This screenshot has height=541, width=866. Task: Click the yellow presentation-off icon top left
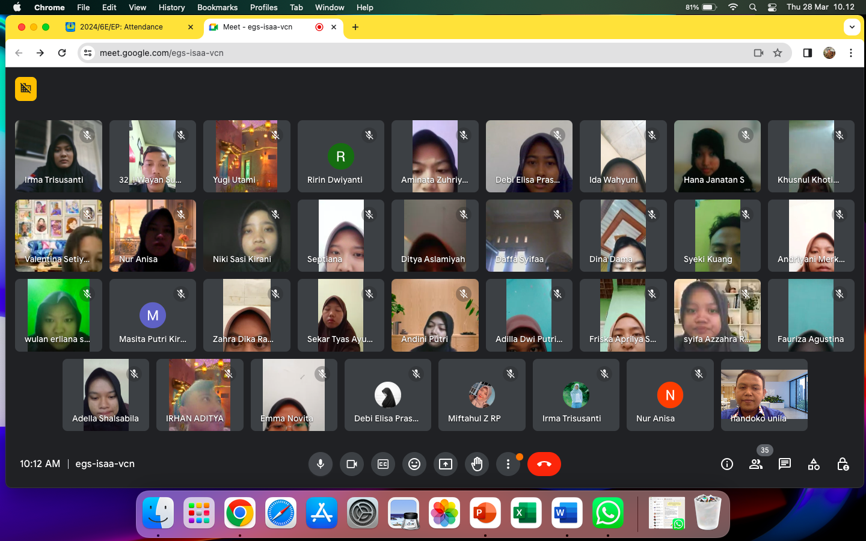pyautogui.click(x=26, y=89)
